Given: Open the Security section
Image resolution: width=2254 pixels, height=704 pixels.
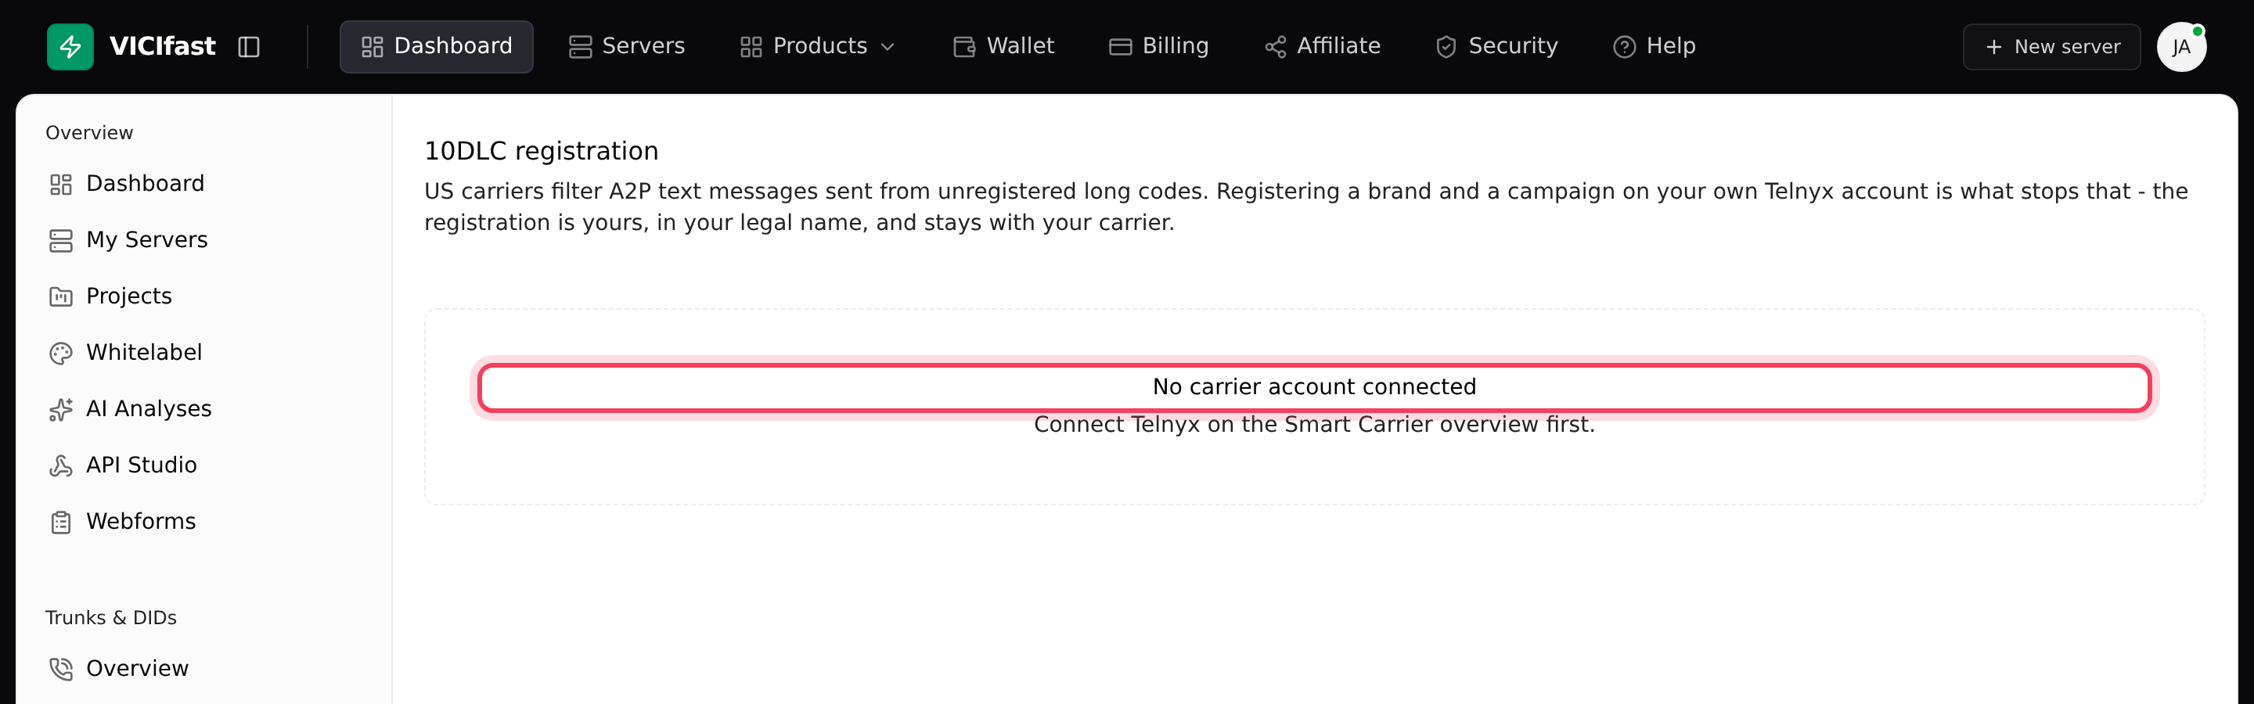Looking at the screenshot, I should tap(1496, 46).
